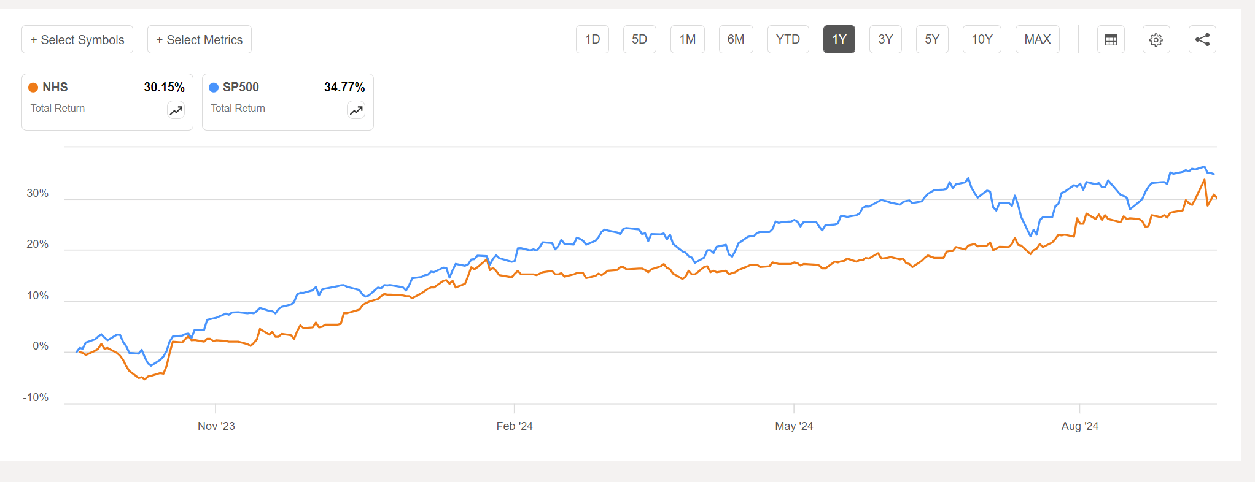
Task: Open the Select Symbols picker
Action: coord(77,40)
